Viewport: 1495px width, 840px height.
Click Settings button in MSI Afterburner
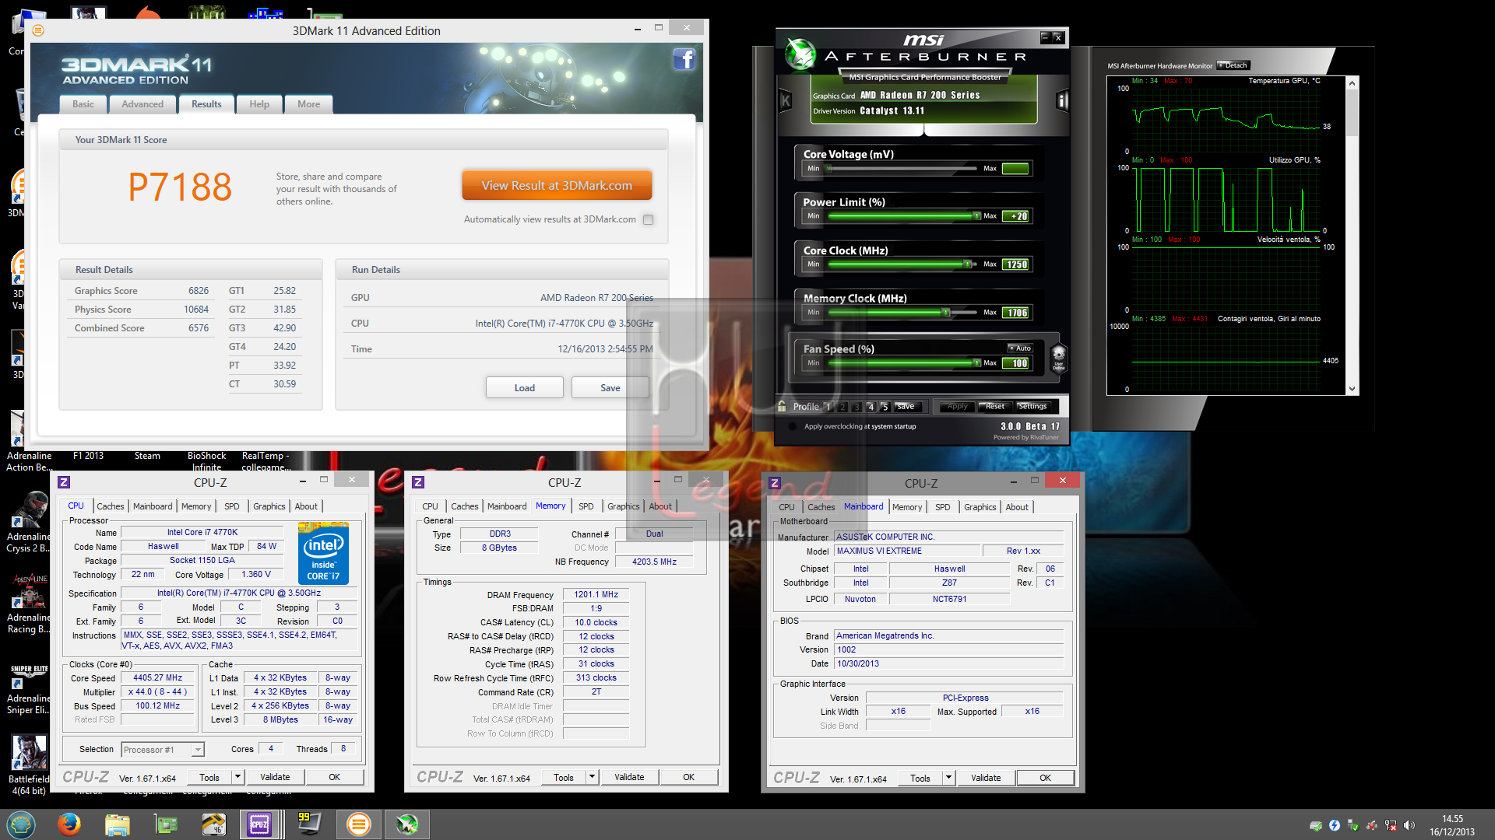pyautogui.click(x=1032, y=406)
